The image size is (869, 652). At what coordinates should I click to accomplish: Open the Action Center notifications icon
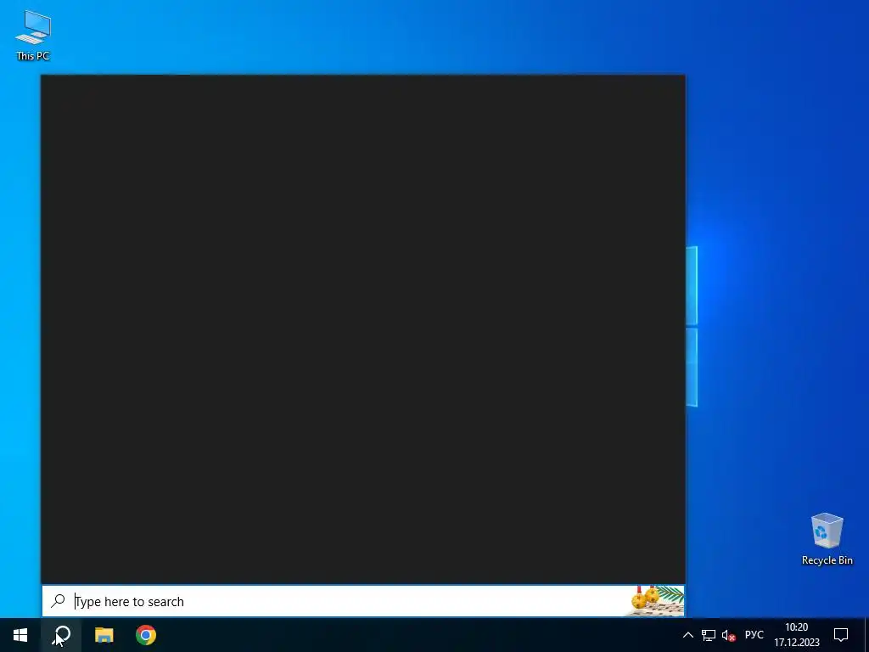pyautogui.click(x=841, y=635)
